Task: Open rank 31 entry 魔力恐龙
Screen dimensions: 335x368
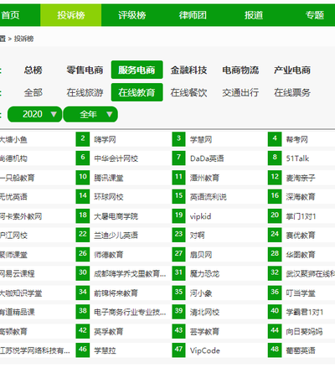Action: (204, 273)
